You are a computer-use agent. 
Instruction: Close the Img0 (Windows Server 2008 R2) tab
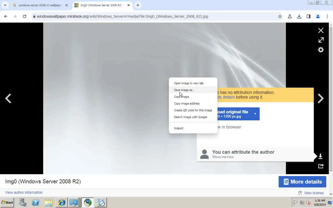point(129,5)
